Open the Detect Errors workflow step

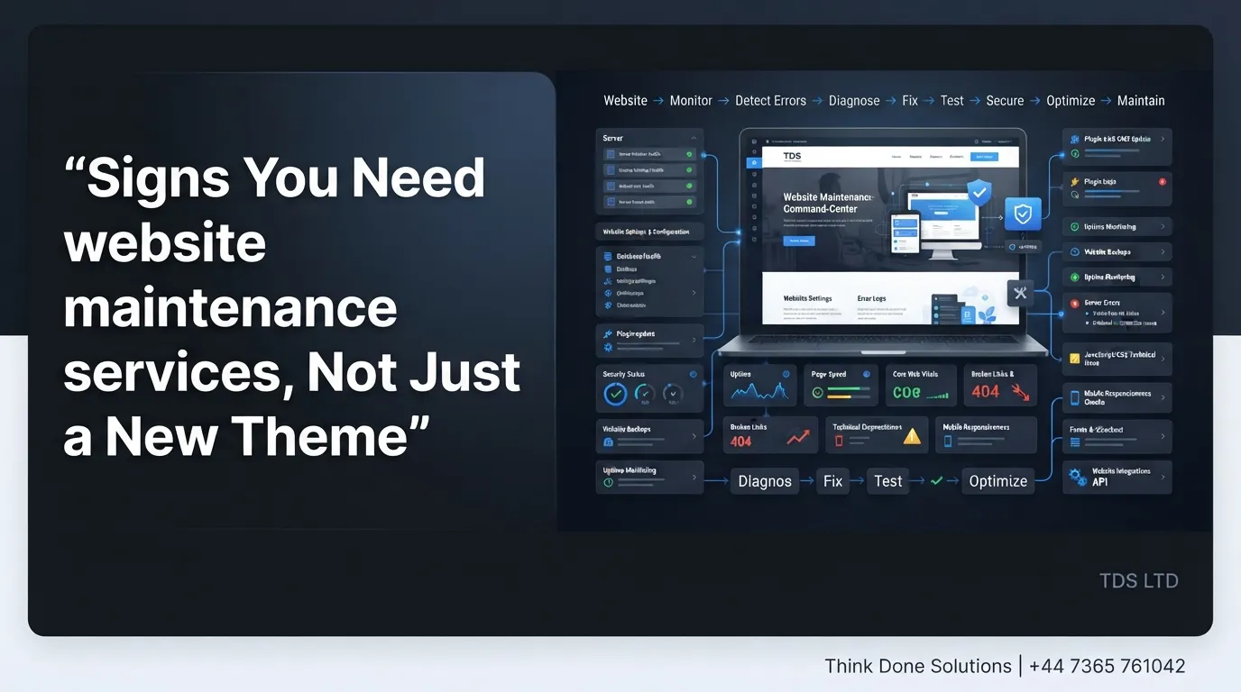pos(771,101)
